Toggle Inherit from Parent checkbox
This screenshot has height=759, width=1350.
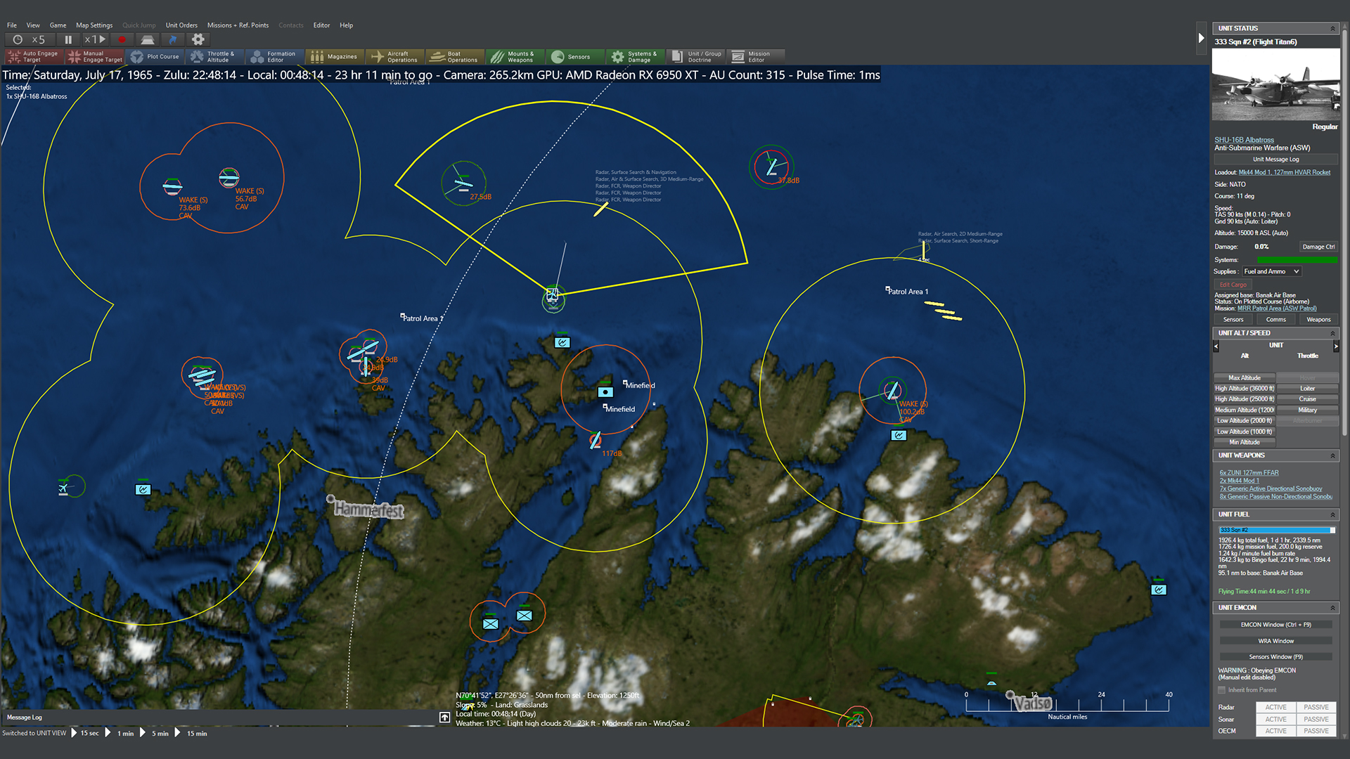coord(1222,690)
